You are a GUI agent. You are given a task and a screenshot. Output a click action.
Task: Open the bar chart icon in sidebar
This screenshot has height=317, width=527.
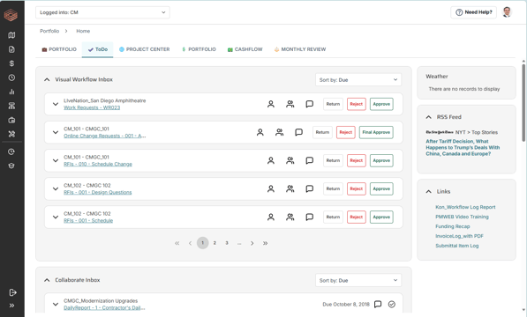tap(11, 92)
